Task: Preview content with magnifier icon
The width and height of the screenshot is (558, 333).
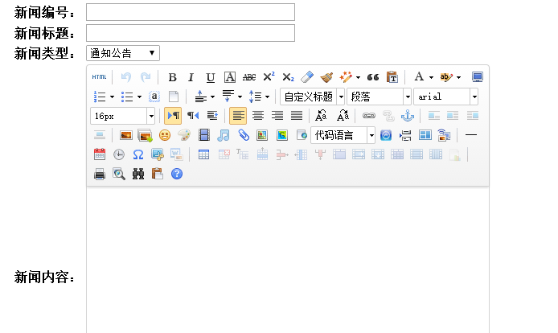Action: 119,175
